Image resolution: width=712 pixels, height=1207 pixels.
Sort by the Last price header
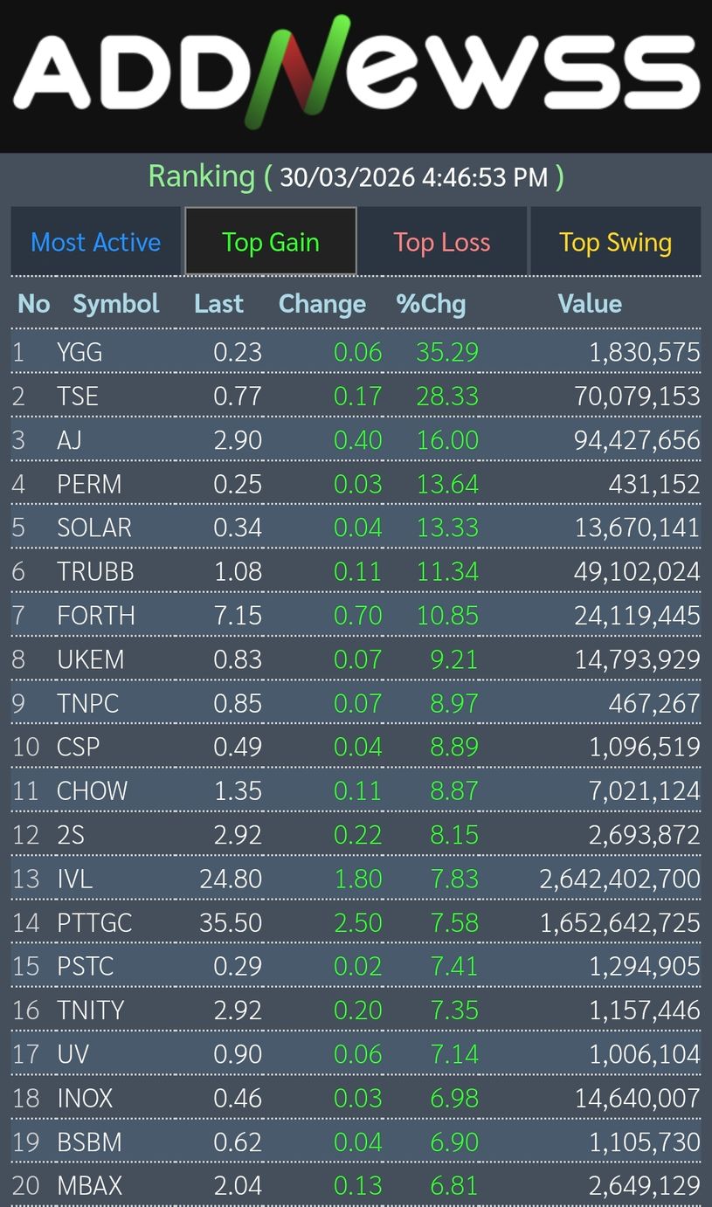pos(218,304)
